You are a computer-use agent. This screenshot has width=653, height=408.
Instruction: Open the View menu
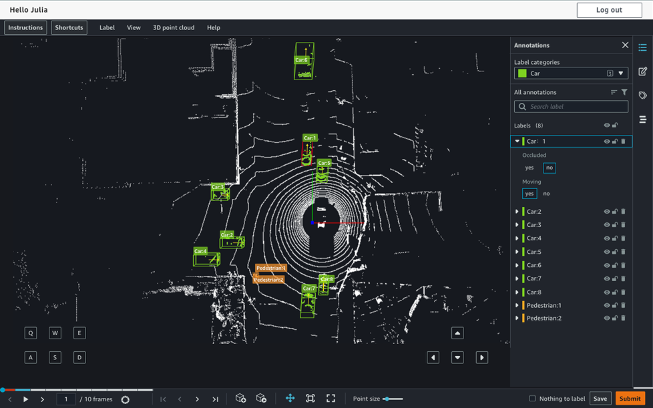click(134, 27)
